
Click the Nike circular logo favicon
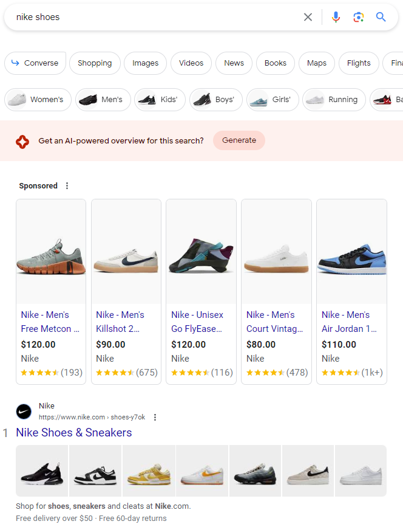click(24, 412)
